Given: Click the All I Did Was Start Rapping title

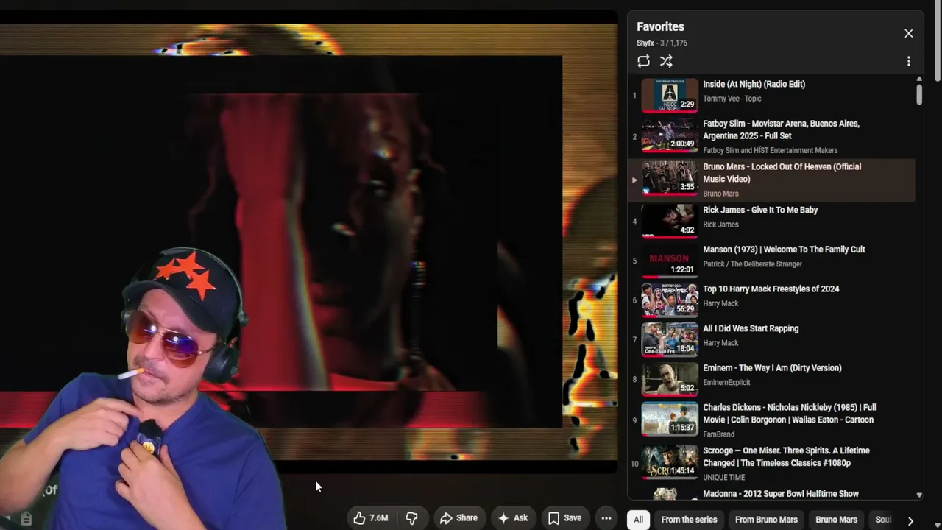Looking at the screenshot, I should coord(751,328).
